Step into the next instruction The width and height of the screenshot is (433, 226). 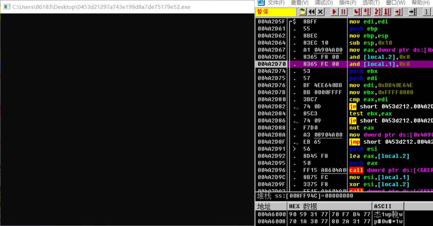(358, 12)
